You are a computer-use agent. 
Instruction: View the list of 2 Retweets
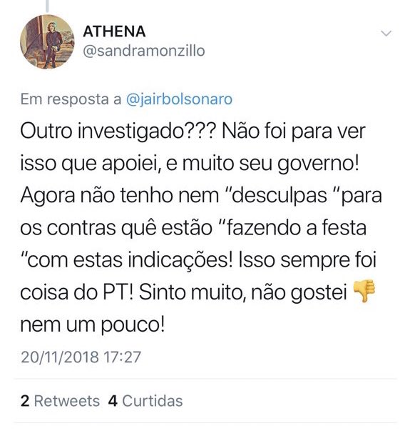pyautogui.click(x=60, y=401)
